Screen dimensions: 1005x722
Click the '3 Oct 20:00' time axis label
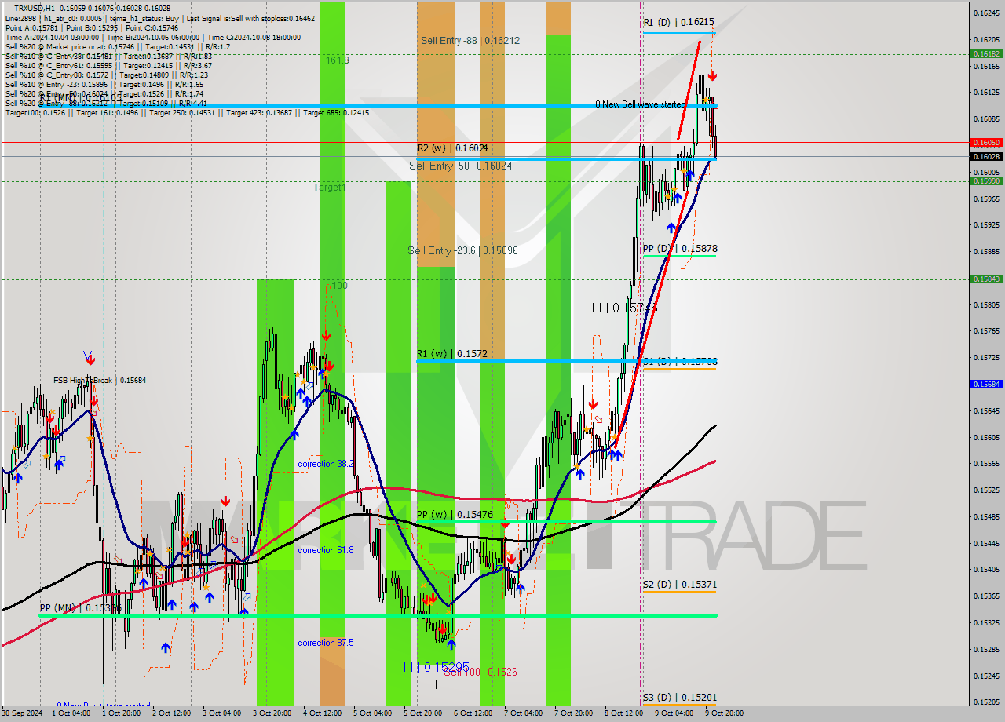click(x=272, y=713)
